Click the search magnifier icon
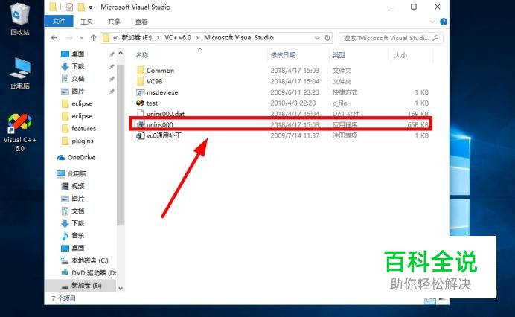This screenshot has height=317, width=515. point(436,38)
